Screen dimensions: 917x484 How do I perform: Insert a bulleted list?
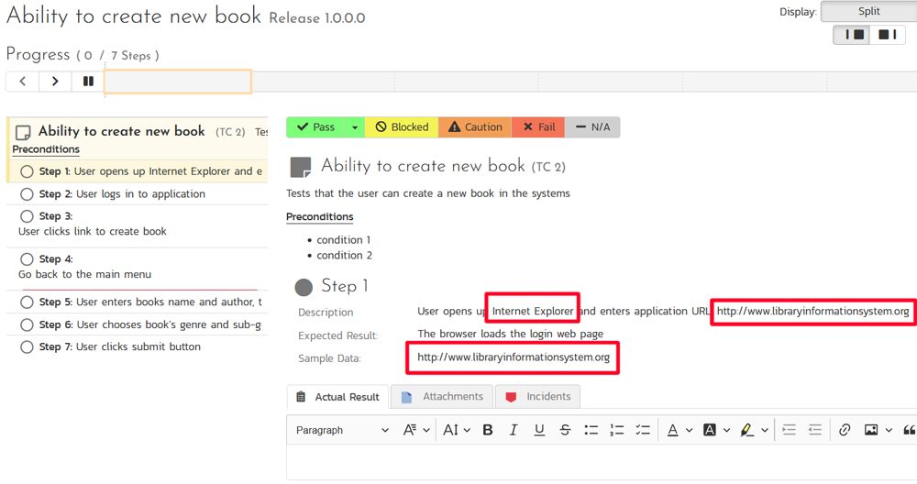(x=591, y=430)
